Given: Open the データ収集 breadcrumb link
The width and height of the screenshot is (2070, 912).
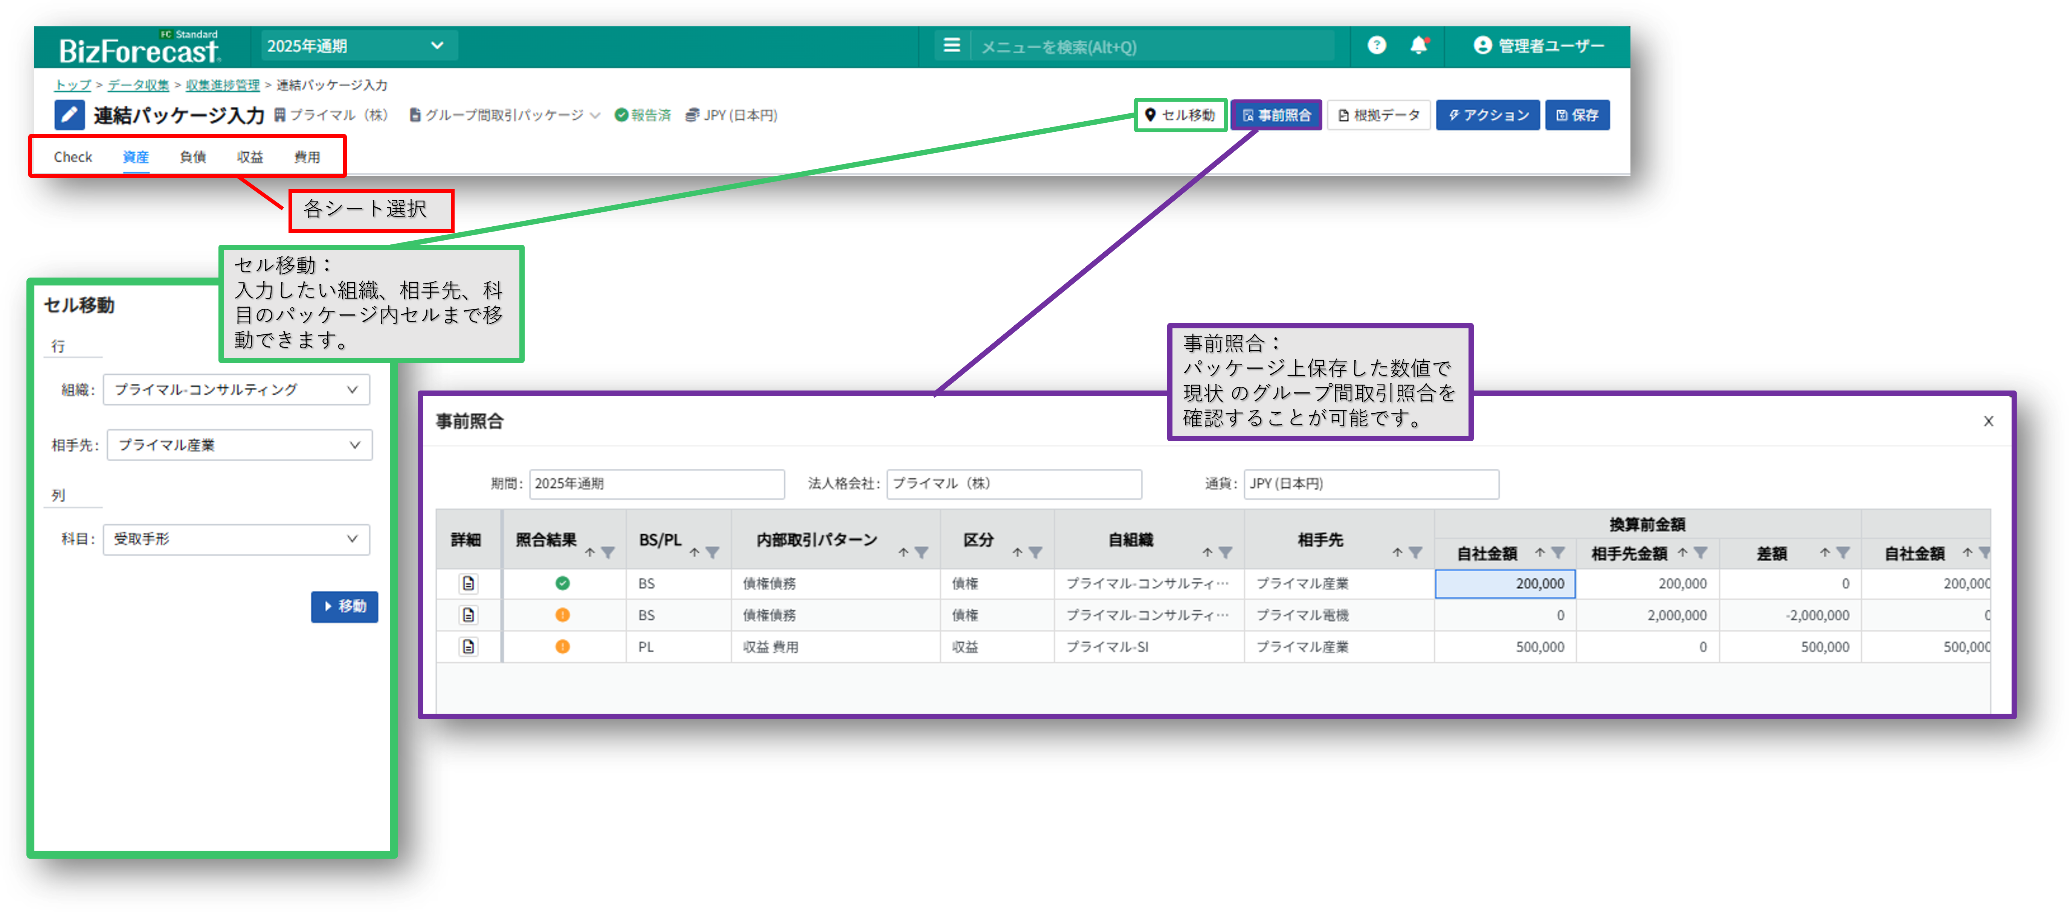Looking at the screenshot, I should (138, 85).
